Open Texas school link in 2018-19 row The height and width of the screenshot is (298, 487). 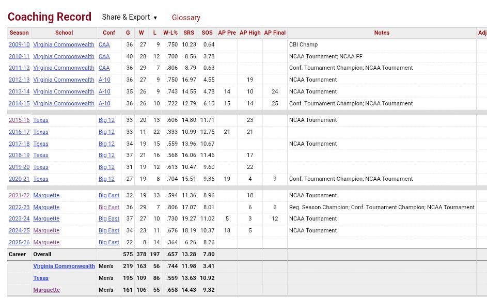tap(41, 155)
